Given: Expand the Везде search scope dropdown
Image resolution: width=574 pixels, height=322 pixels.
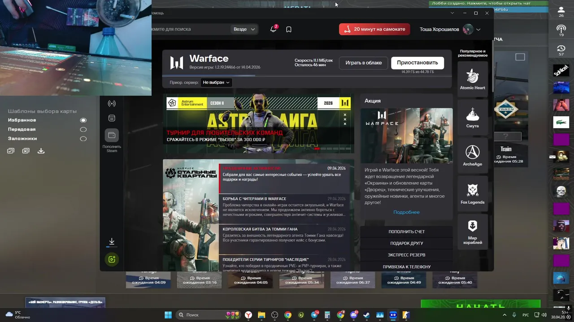Looking at the screenshot, I should pyautogui.click(x=244, y=29).
